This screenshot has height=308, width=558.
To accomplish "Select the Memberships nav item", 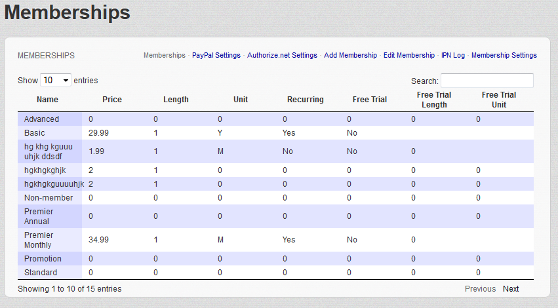I will [165, 56].
